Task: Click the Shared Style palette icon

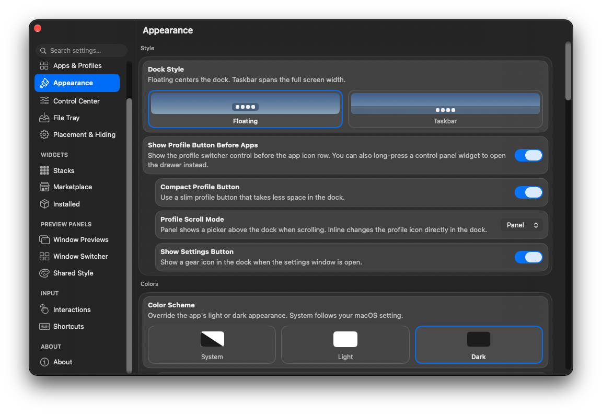Action: pyautogui.click(x=44, y=273)
